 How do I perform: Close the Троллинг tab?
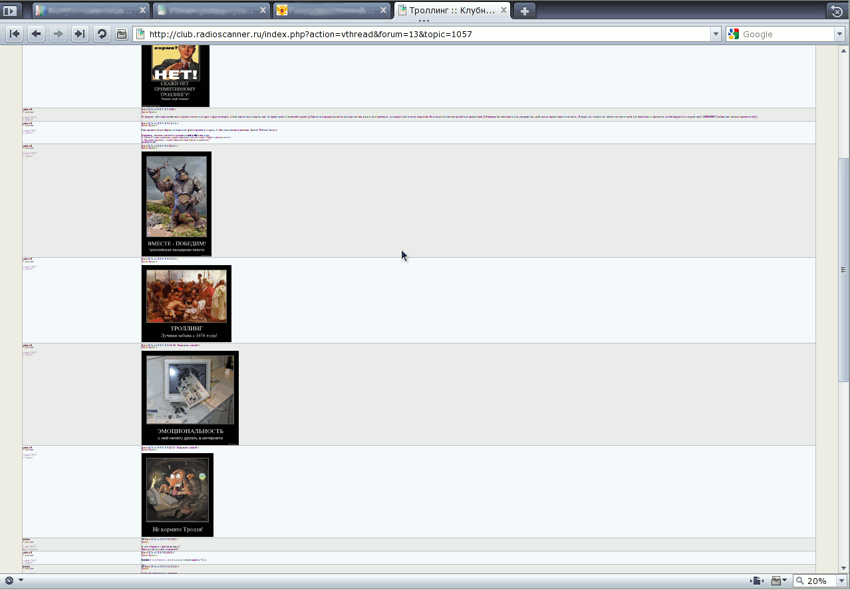click(x=504, y=10)
